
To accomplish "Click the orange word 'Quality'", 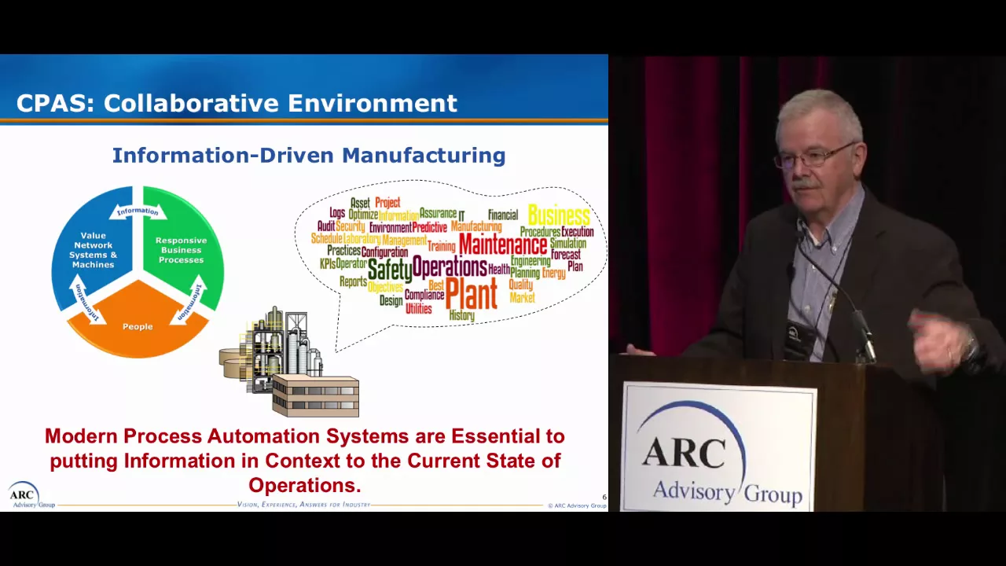I will (x=521, y=285).
